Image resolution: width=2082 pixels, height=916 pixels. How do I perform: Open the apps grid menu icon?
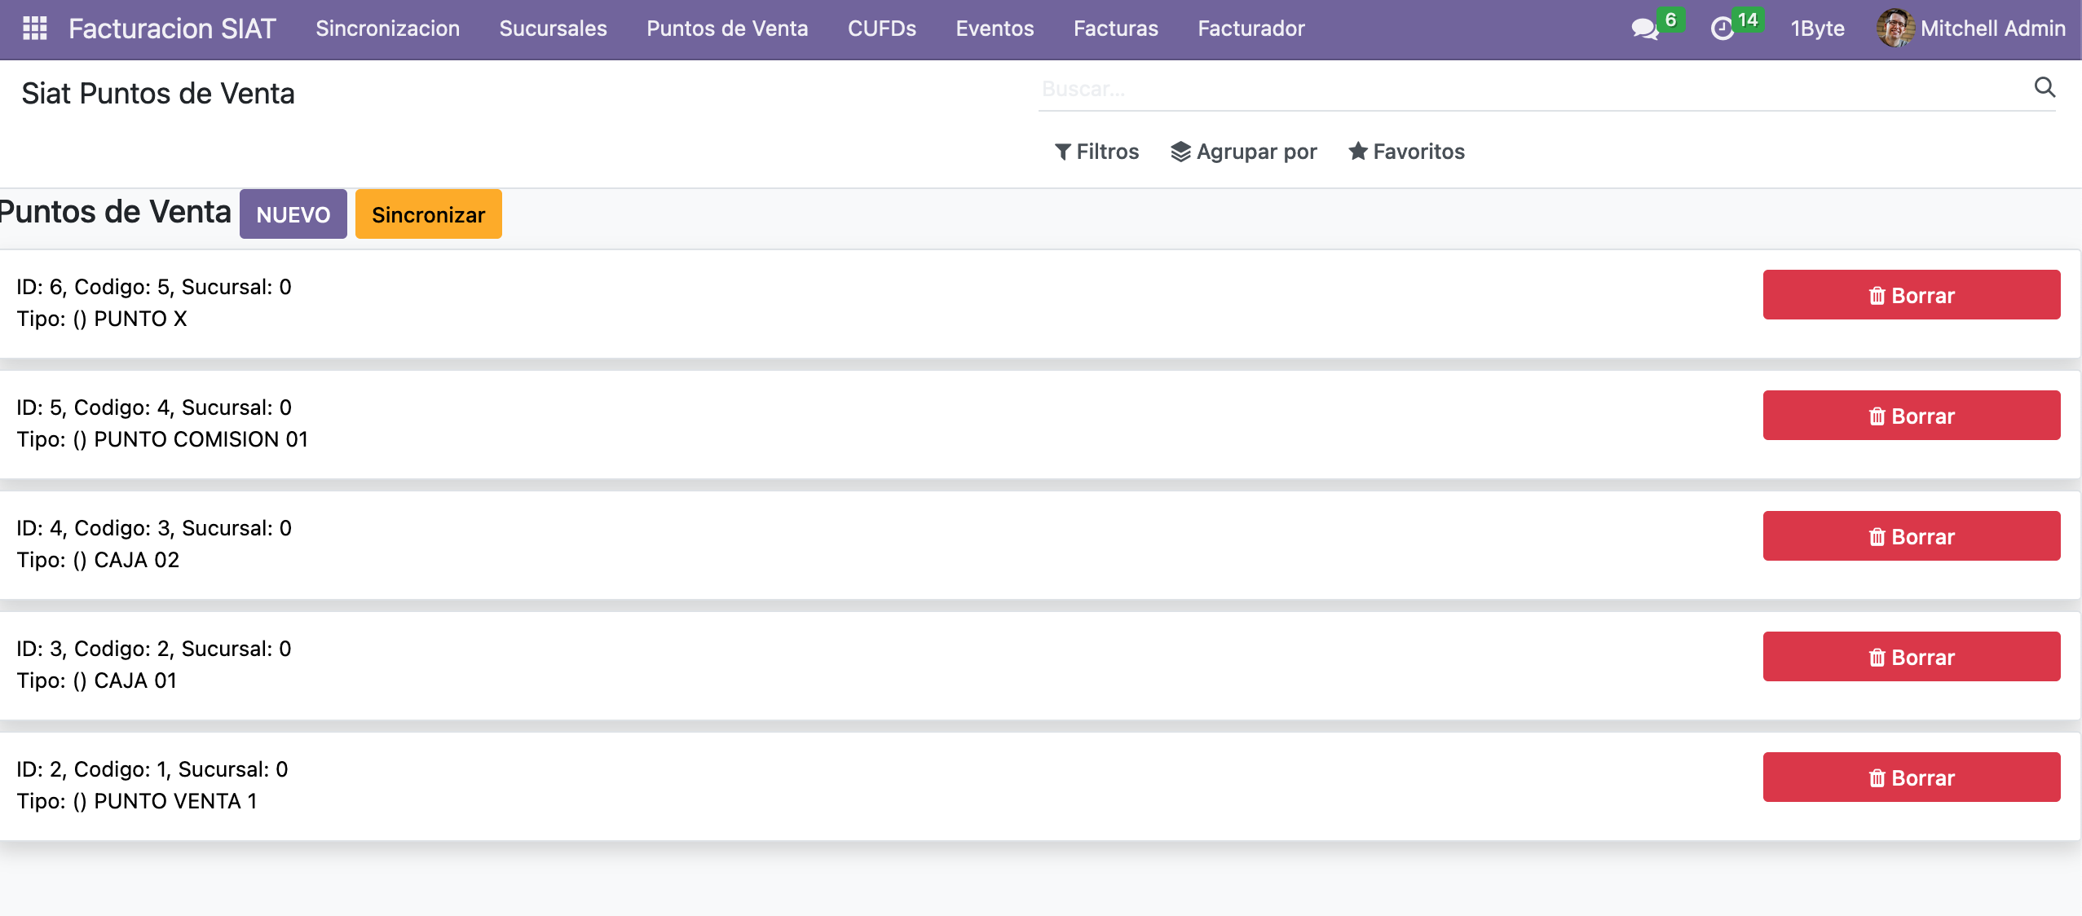point(34,29)
